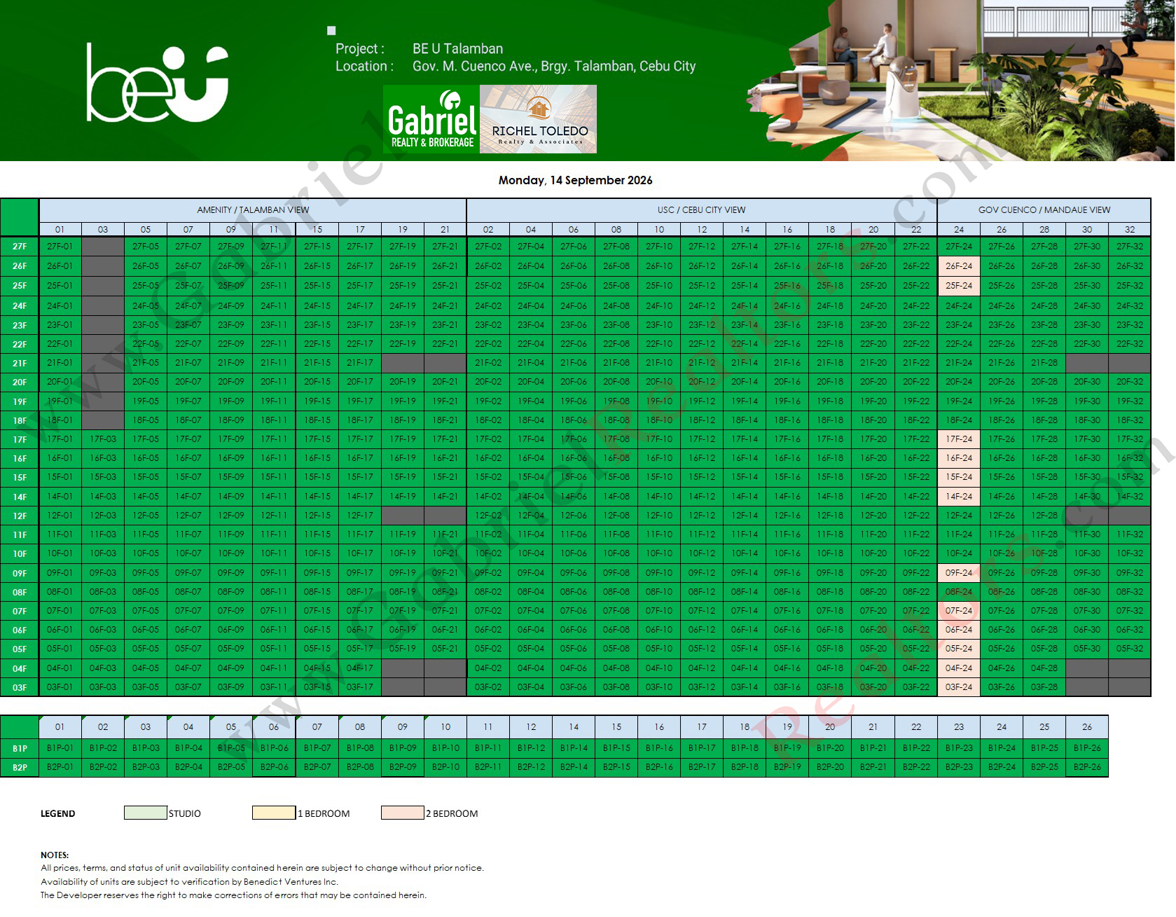Click parking column header 23

[x=958, y=727]
